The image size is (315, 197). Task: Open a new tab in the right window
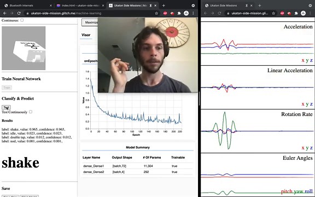pyautogui.click(x=259, y=5)
